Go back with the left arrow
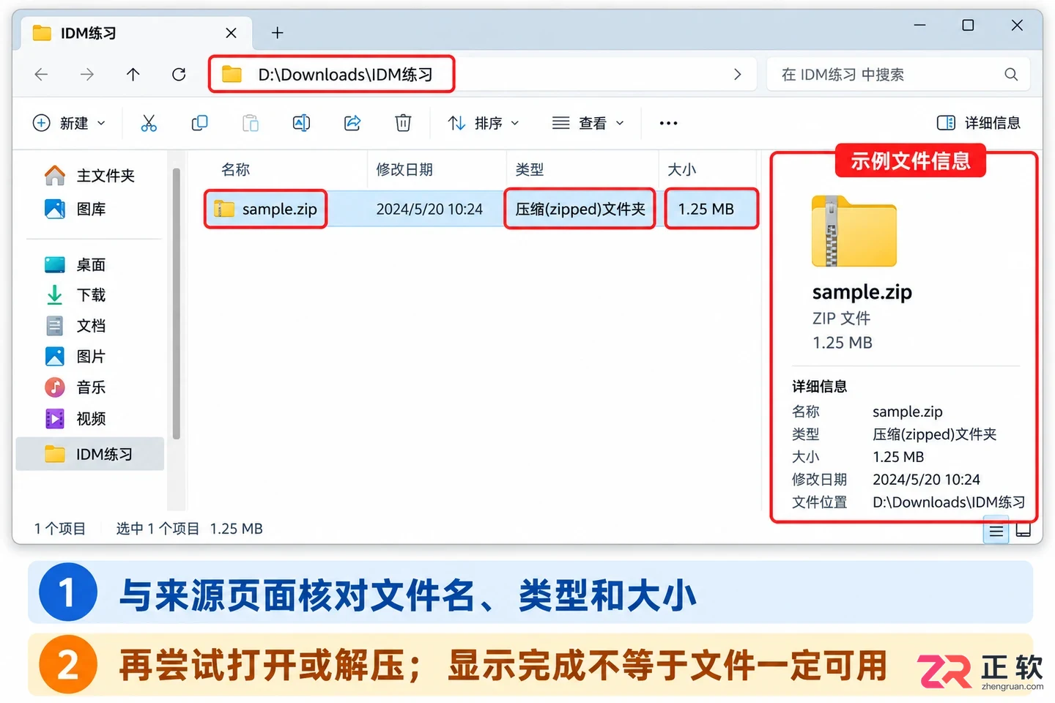Viewport: 1055px width, 703px height. pos(42,74)
